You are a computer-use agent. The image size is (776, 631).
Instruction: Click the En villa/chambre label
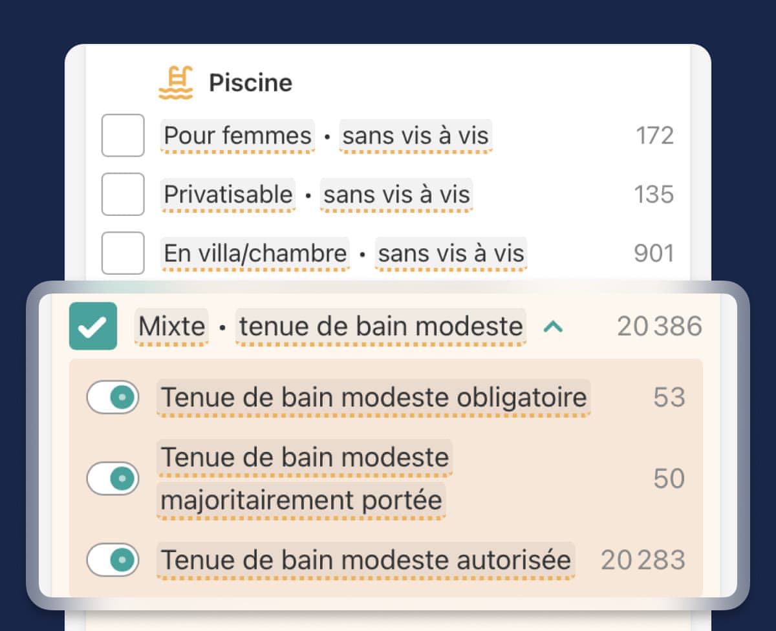(255, 253)
